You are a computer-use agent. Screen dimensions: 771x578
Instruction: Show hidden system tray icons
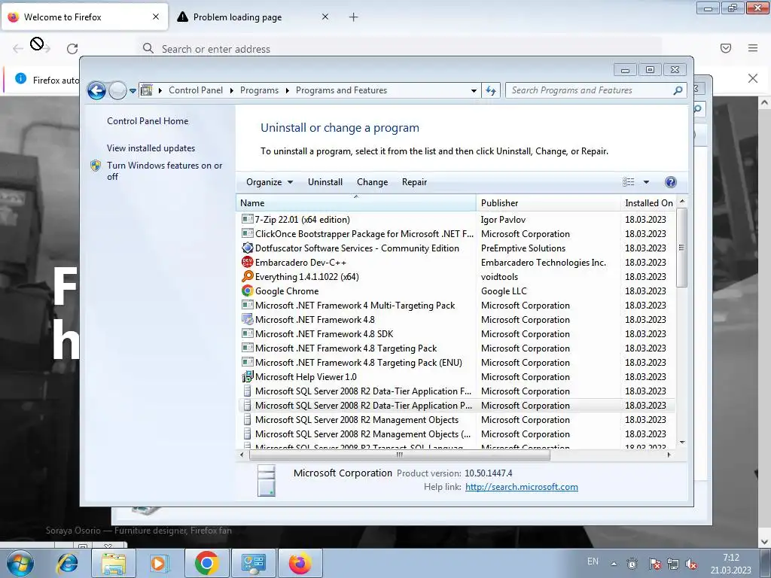(x=614, y=564)
